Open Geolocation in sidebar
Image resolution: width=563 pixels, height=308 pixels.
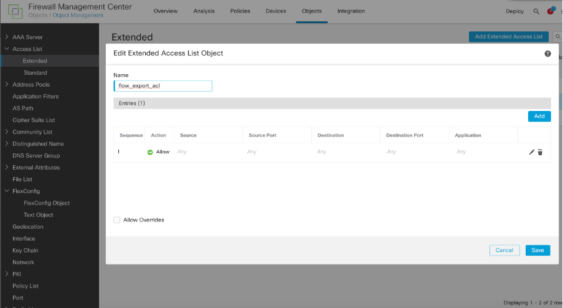coord(28,227)
